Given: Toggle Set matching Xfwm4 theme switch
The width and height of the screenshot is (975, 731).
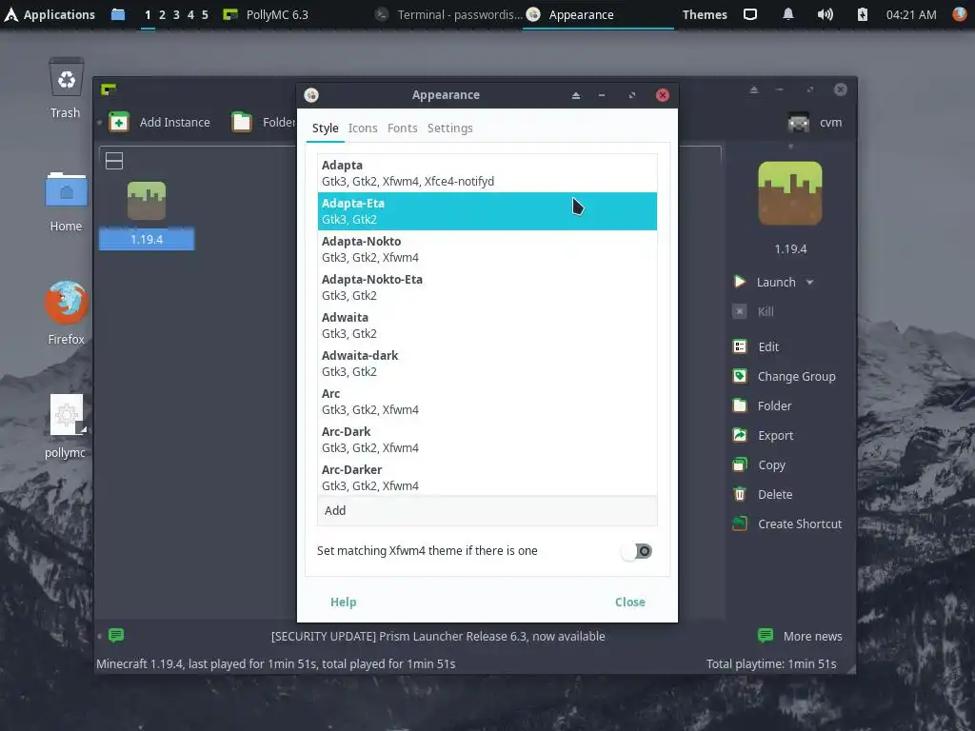Looking at the screenshot, I should click(x=637, y=551).
